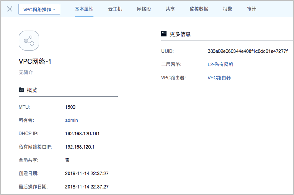Select the 基本属性 tab
The width and height of the screenshot is (294, 195).
(84, 9)
